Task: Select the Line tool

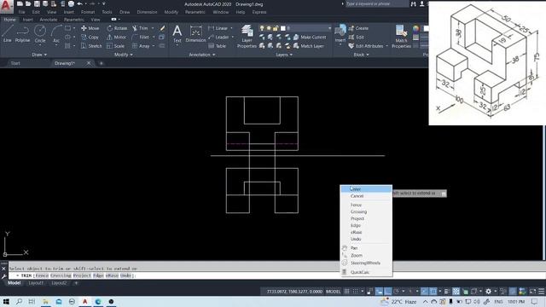Action: click(8, 33)
